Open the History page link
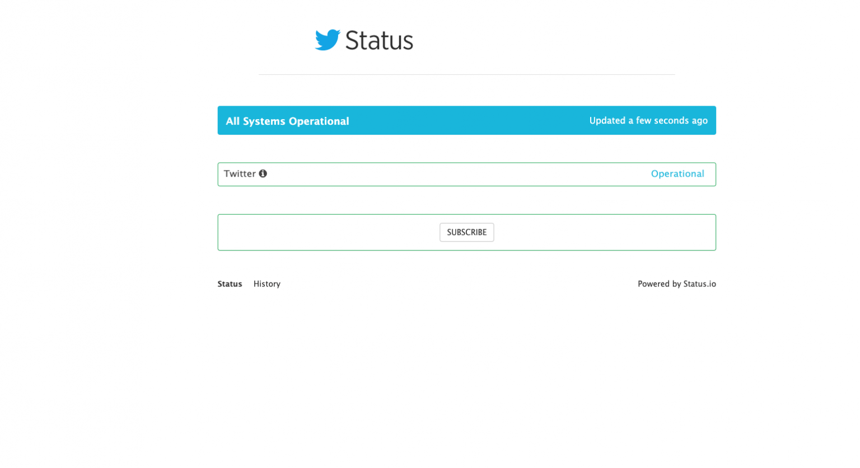The height and width of the screenshot is (468, 860). (267, 284)
